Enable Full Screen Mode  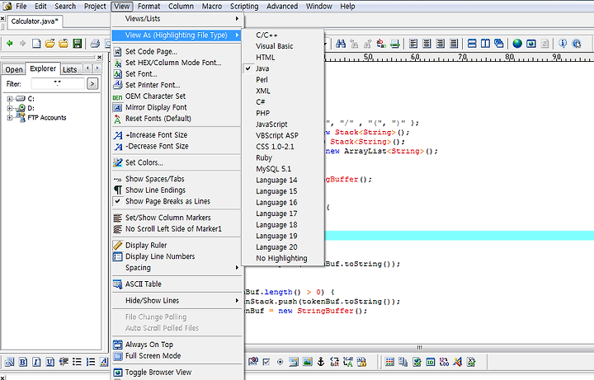(x=177, y=356)
